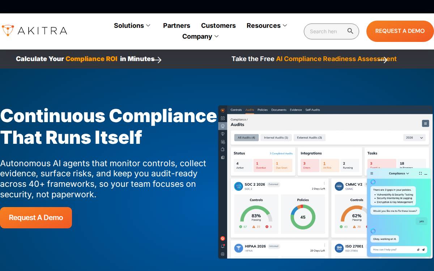Open Calculate Your Compliance ROI link
Screen dimensions: 434x271
pyautogui.click(x=85, y=59)
